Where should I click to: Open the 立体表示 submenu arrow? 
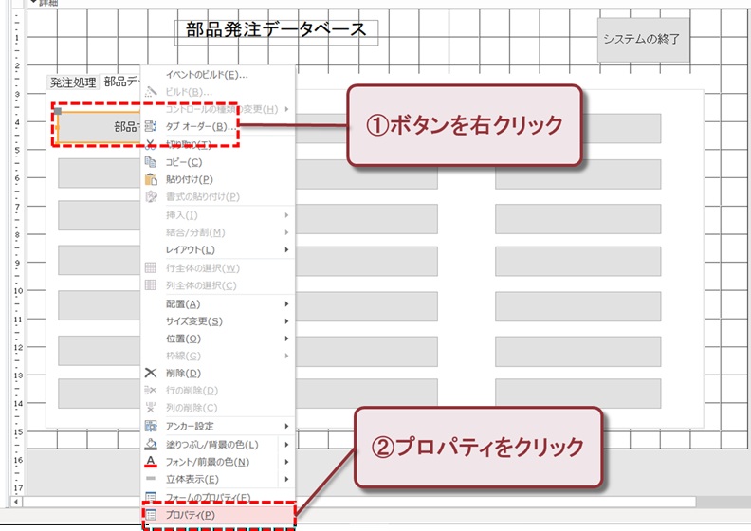click(x=286, y=479)
